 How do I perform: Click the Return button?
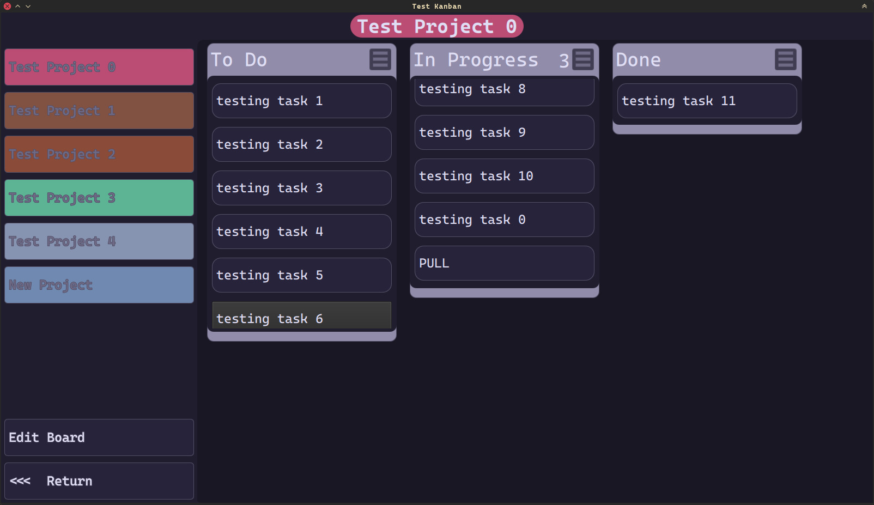pos(99,481)
